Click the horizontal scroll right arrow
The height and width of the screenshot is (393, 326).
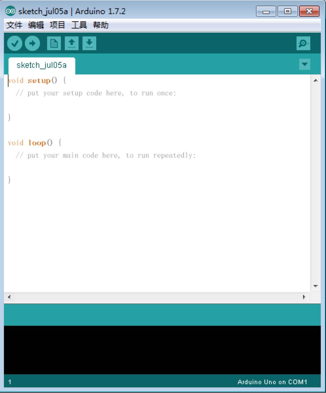304,297
